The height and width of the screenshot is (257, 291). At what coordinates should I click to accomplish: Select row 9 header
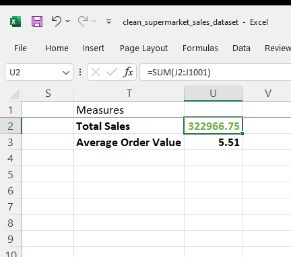pos(11,239)
